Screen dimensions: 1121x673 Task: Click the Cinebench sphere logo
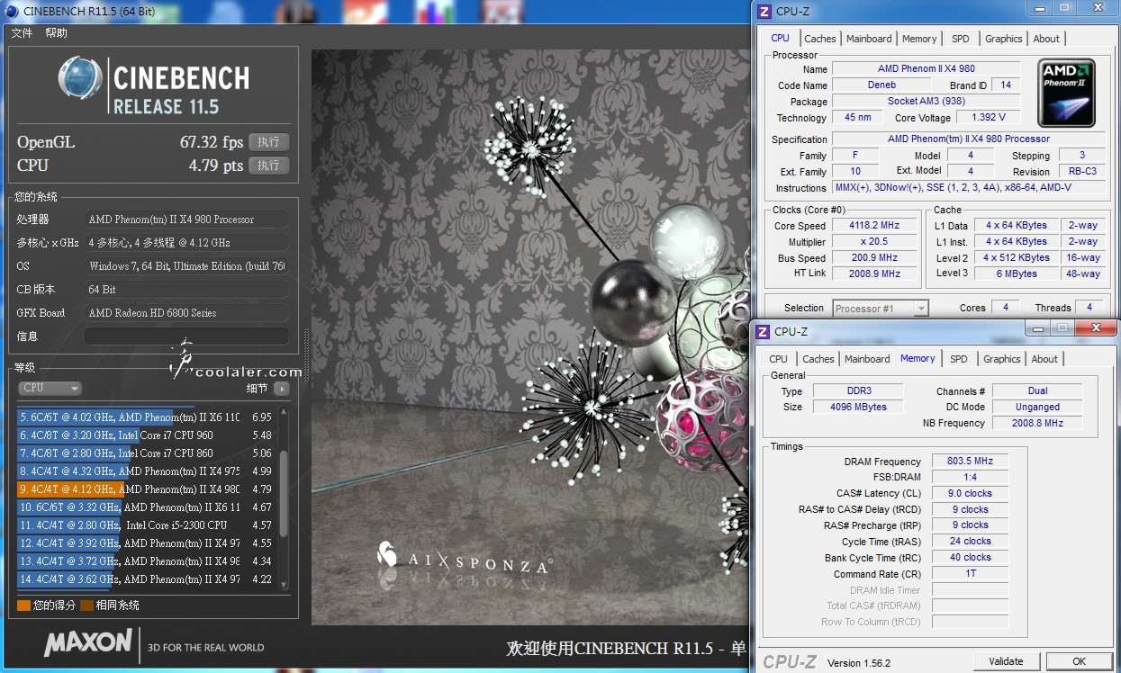(79, 78)
